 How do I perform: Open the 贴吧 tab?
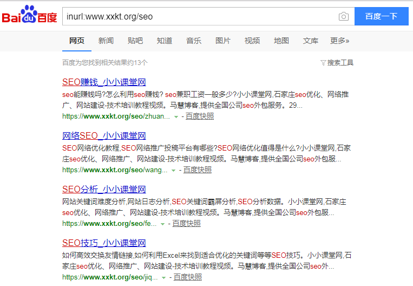click(x=135, y=41)
